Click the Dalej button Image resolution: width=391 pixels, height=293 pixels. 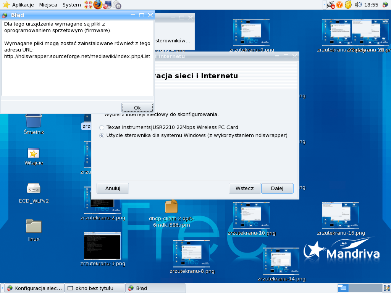click(x=277, y=188)
